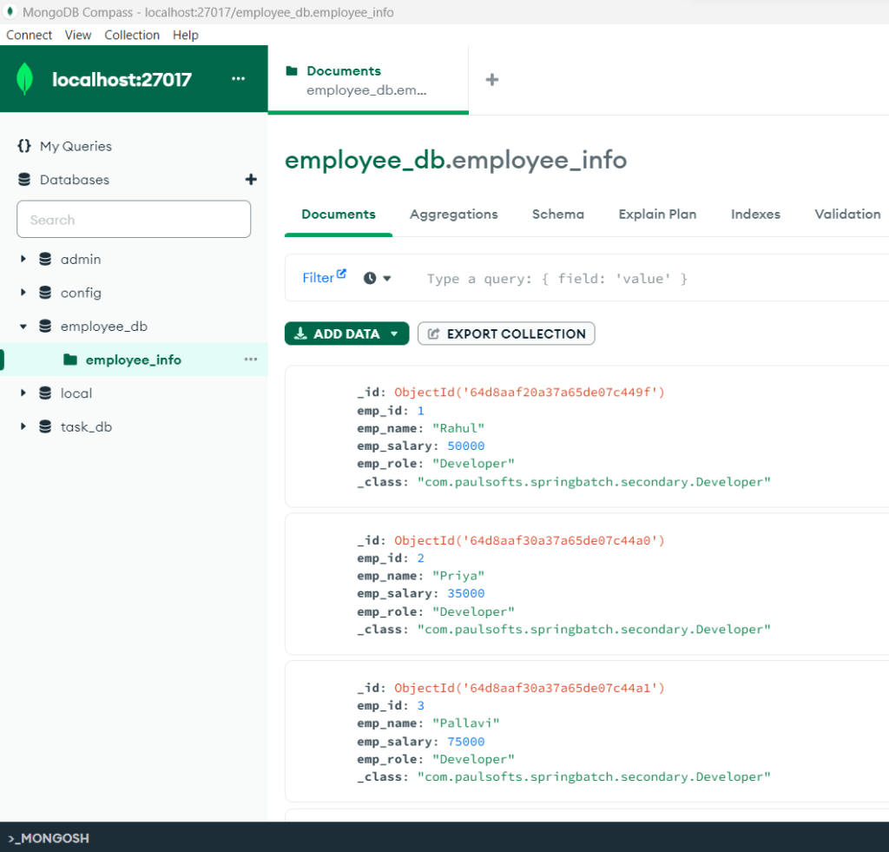The image size is (889, 852).
Task: Expand the local database
Action: pyautogui.click(x=24, y=393)
